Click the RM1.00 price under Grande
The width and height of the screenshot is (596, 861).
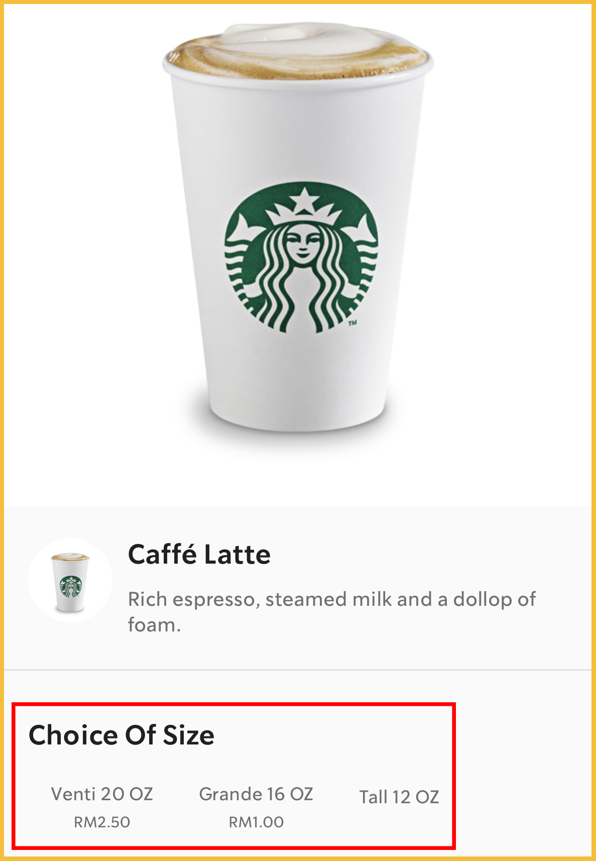256,822
